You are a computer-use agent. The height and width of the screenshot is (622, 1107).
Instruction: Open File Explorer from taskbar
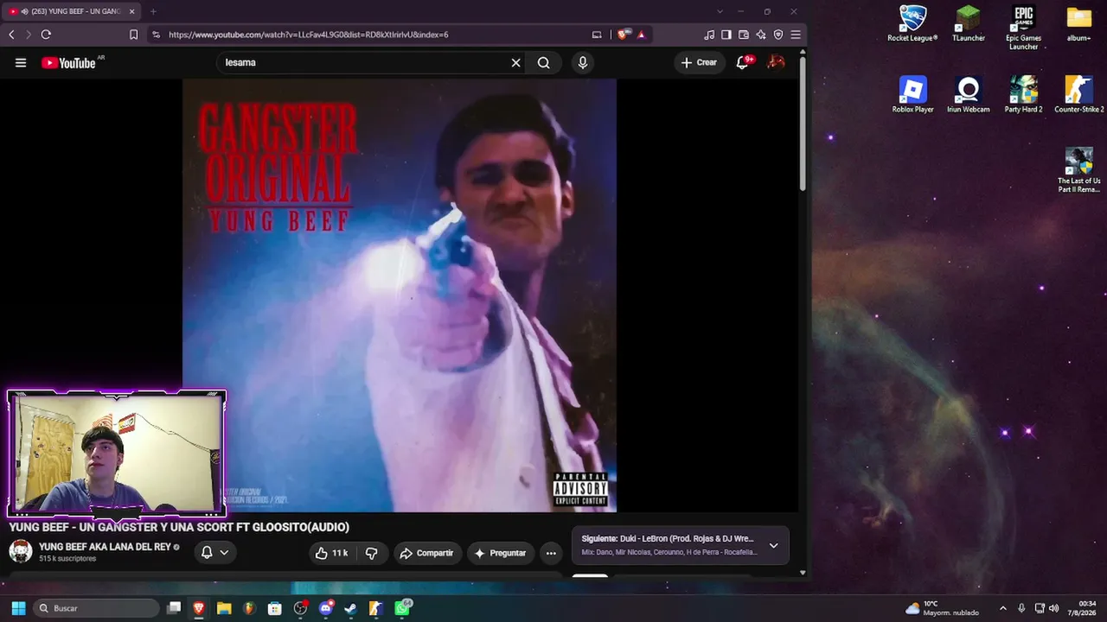(x=224, y=608)
